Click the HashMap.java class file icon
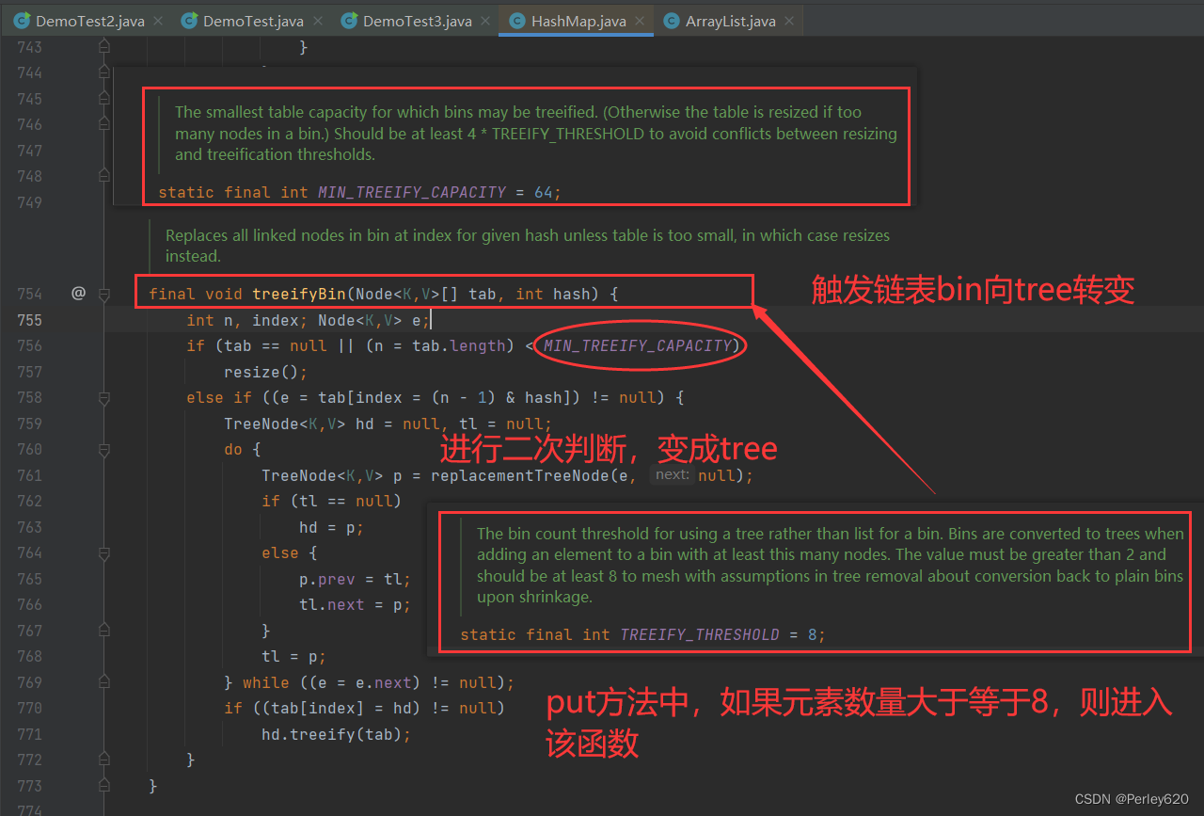1204x816 pixels. [x=517, y=20]
